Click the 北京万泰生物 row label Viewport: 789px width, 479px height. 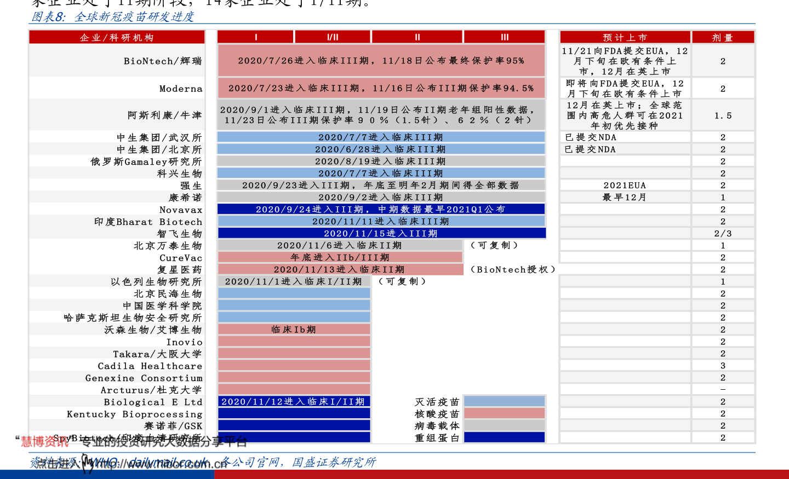168,246
